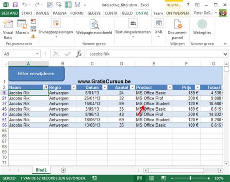
Task: Open the Macro's list
Action: tap(22, 27)
